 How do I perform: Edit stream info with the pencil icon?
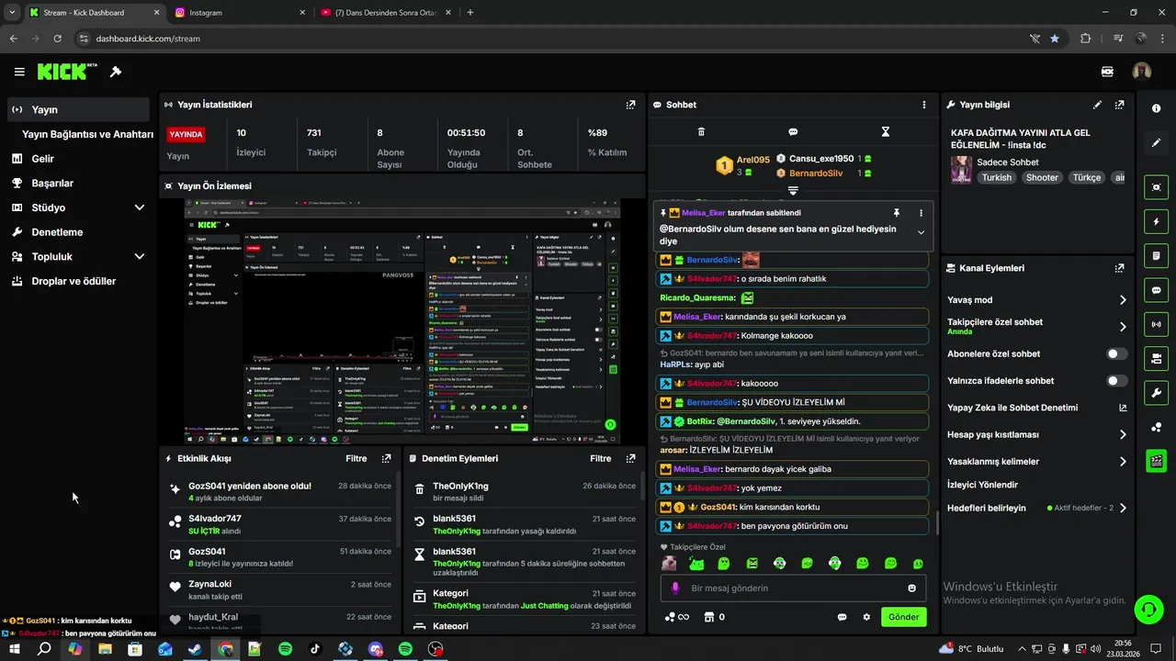[x=1097, y=105]
